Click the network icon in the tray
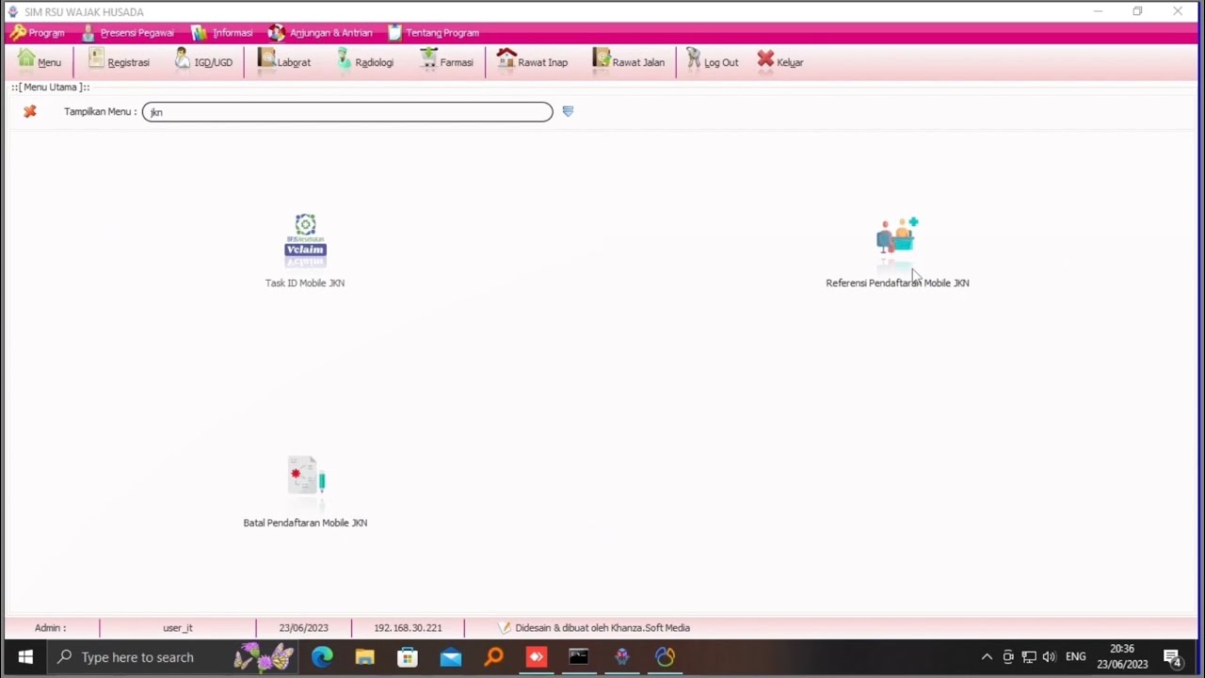 pos(1029,657)
